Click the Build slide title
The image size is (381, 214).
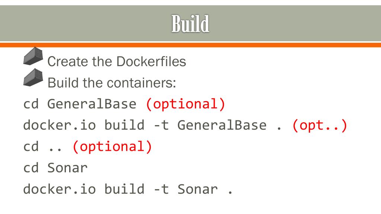[x=190, y=23]
